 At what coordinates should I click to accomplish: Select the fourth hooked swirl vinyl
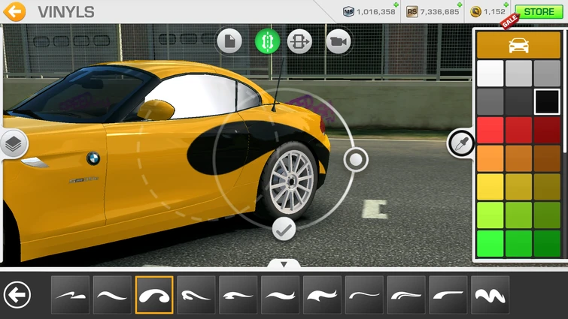[x=196, y=295]
